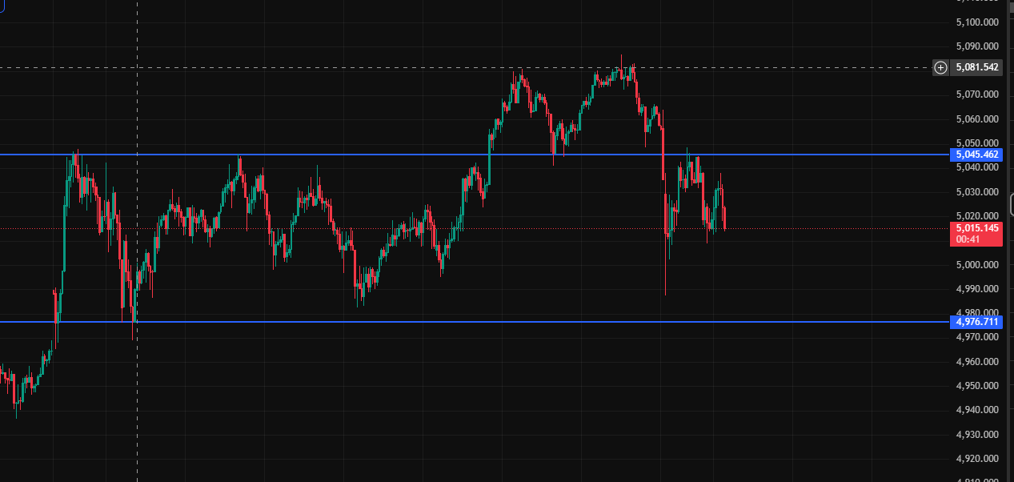Click the 5,070.000 price axis label
The height and width of the screenshot is (482, 1014).
pyautogui.click(x=977, y=94)
